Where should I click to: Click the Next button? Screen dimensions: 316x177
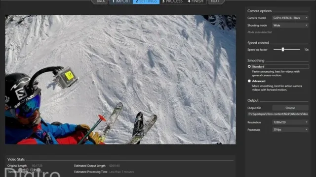pyautogui.click(x=216, y=1)
